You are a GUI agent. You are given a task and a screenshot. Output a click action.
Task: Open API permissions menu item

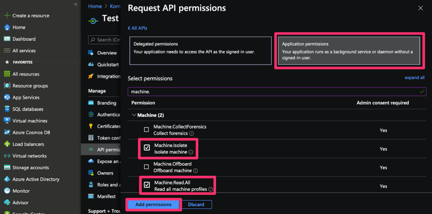click(101, 149)
